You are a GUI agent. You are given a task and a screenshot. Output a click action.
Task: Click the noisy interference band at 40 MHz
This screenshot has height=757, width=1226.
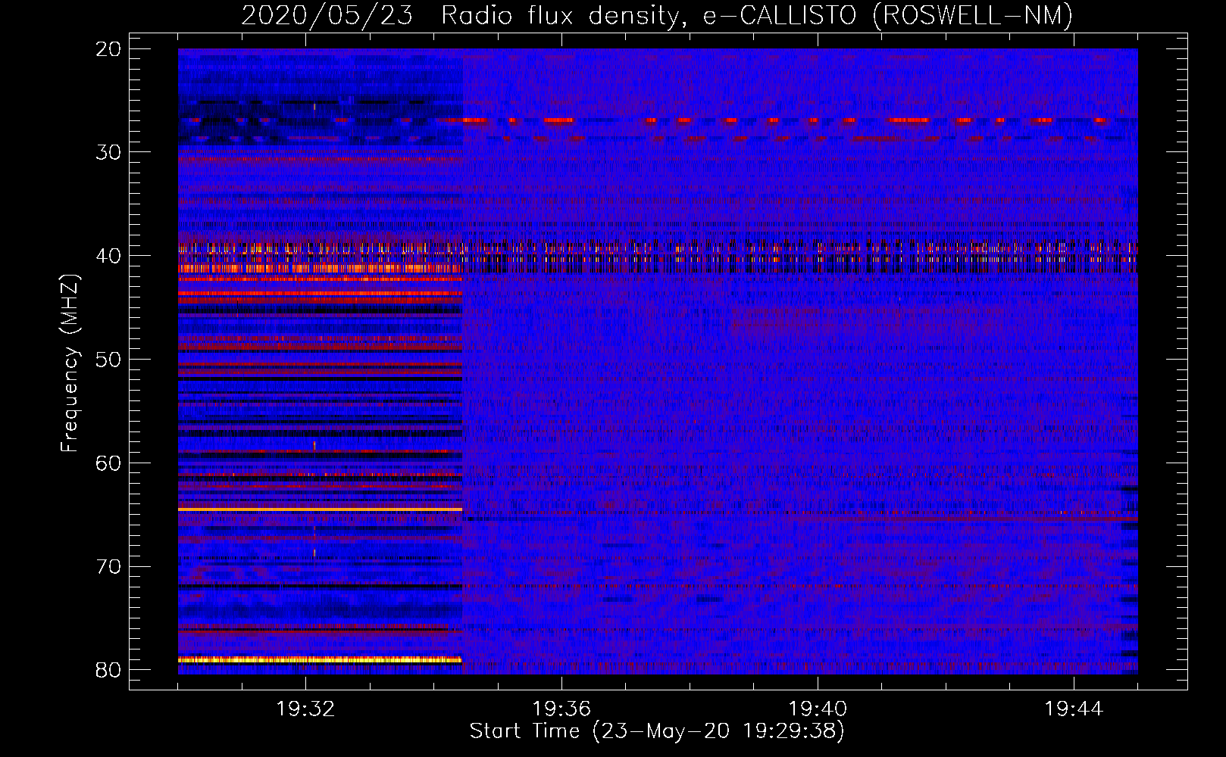click(x=658, y=257)
